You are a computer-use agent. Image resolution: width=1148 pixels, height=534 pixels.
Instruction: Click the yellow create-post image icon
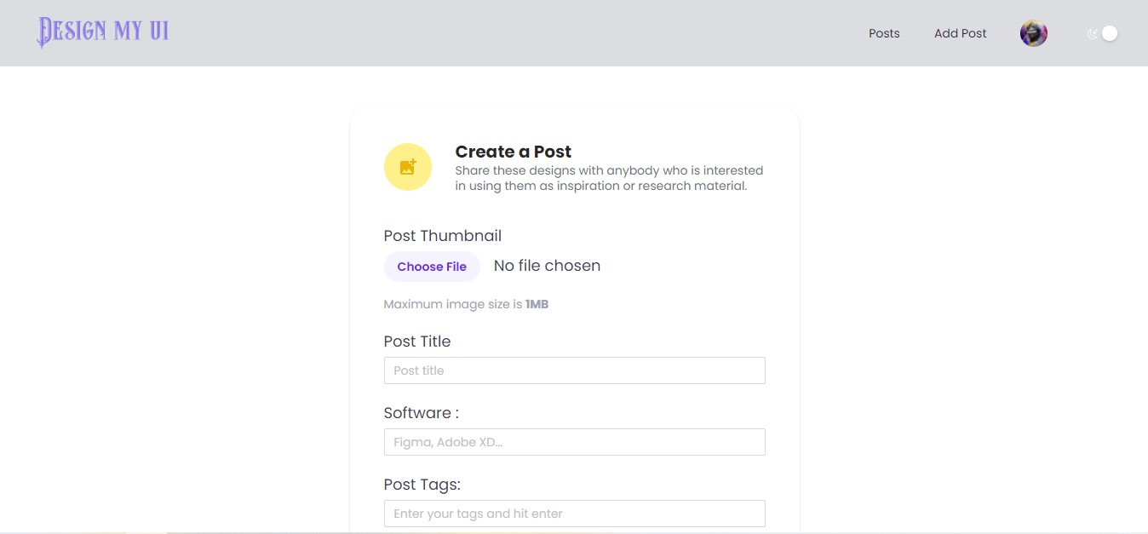[407, 166]
